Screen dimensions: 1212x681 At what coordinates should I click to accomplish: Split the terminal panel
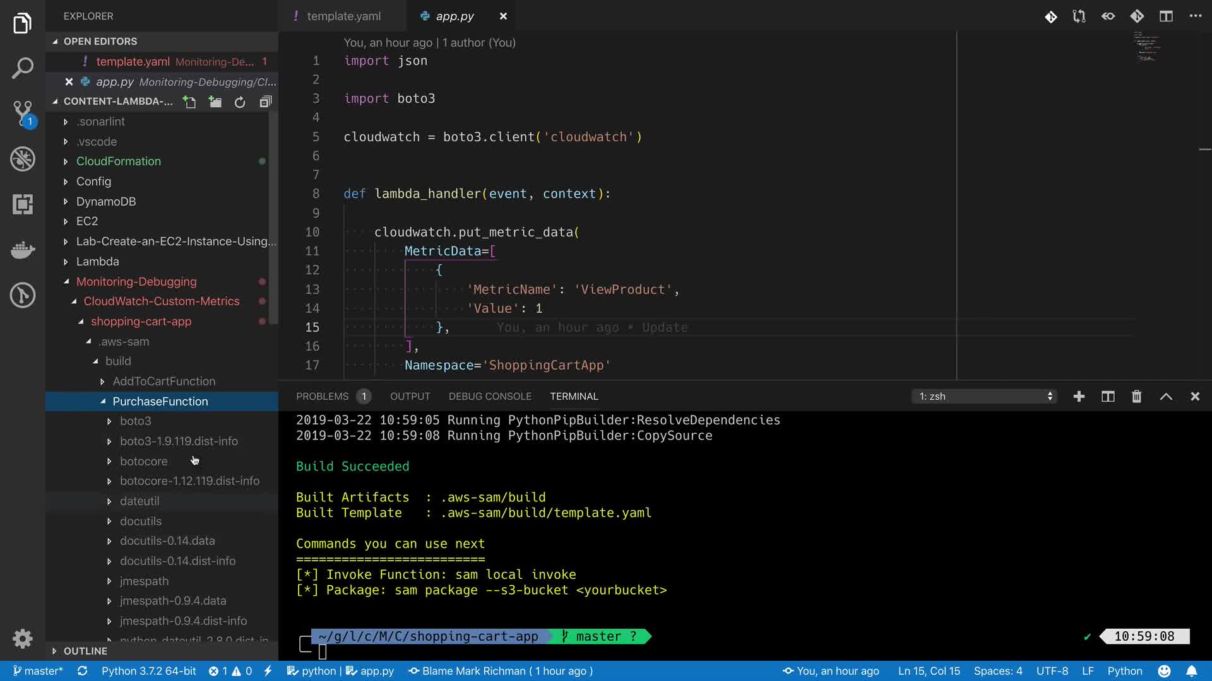[1108, 396]
